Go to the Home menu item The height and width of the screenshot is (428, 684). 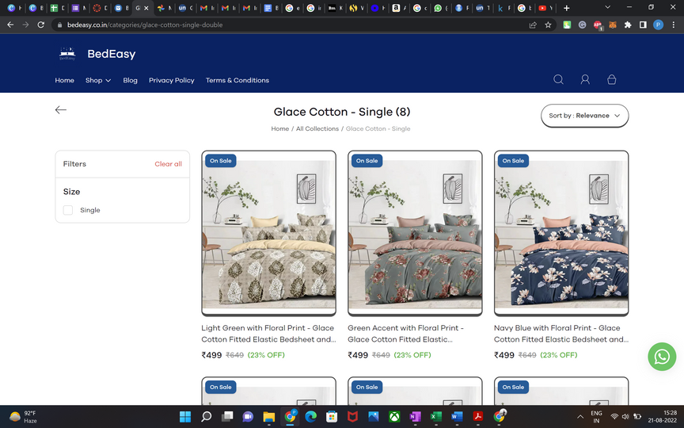pyautogui.click(x=65, y=80)
